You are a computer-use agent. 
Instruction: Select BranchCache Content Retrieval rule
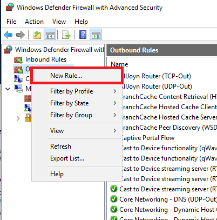point(169,97)
